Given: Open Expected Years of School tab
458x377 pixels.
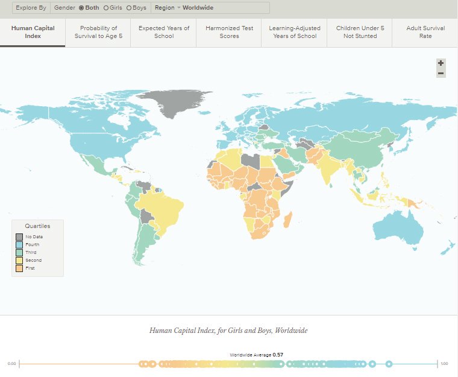Looking at the screenshot, I should tap(164, 32).
